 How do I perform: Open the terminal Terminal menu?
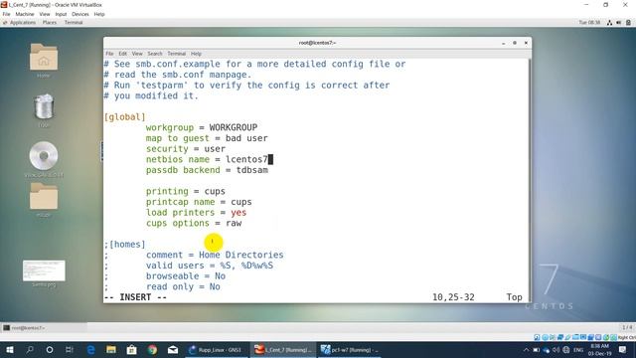click(x=177, y=54)
